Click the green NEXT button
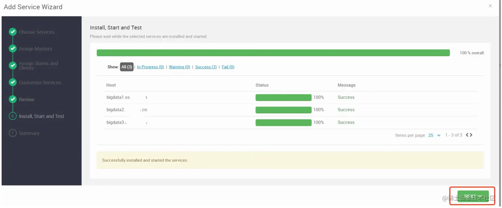This screenshot has width=502, height=208. 473,196
